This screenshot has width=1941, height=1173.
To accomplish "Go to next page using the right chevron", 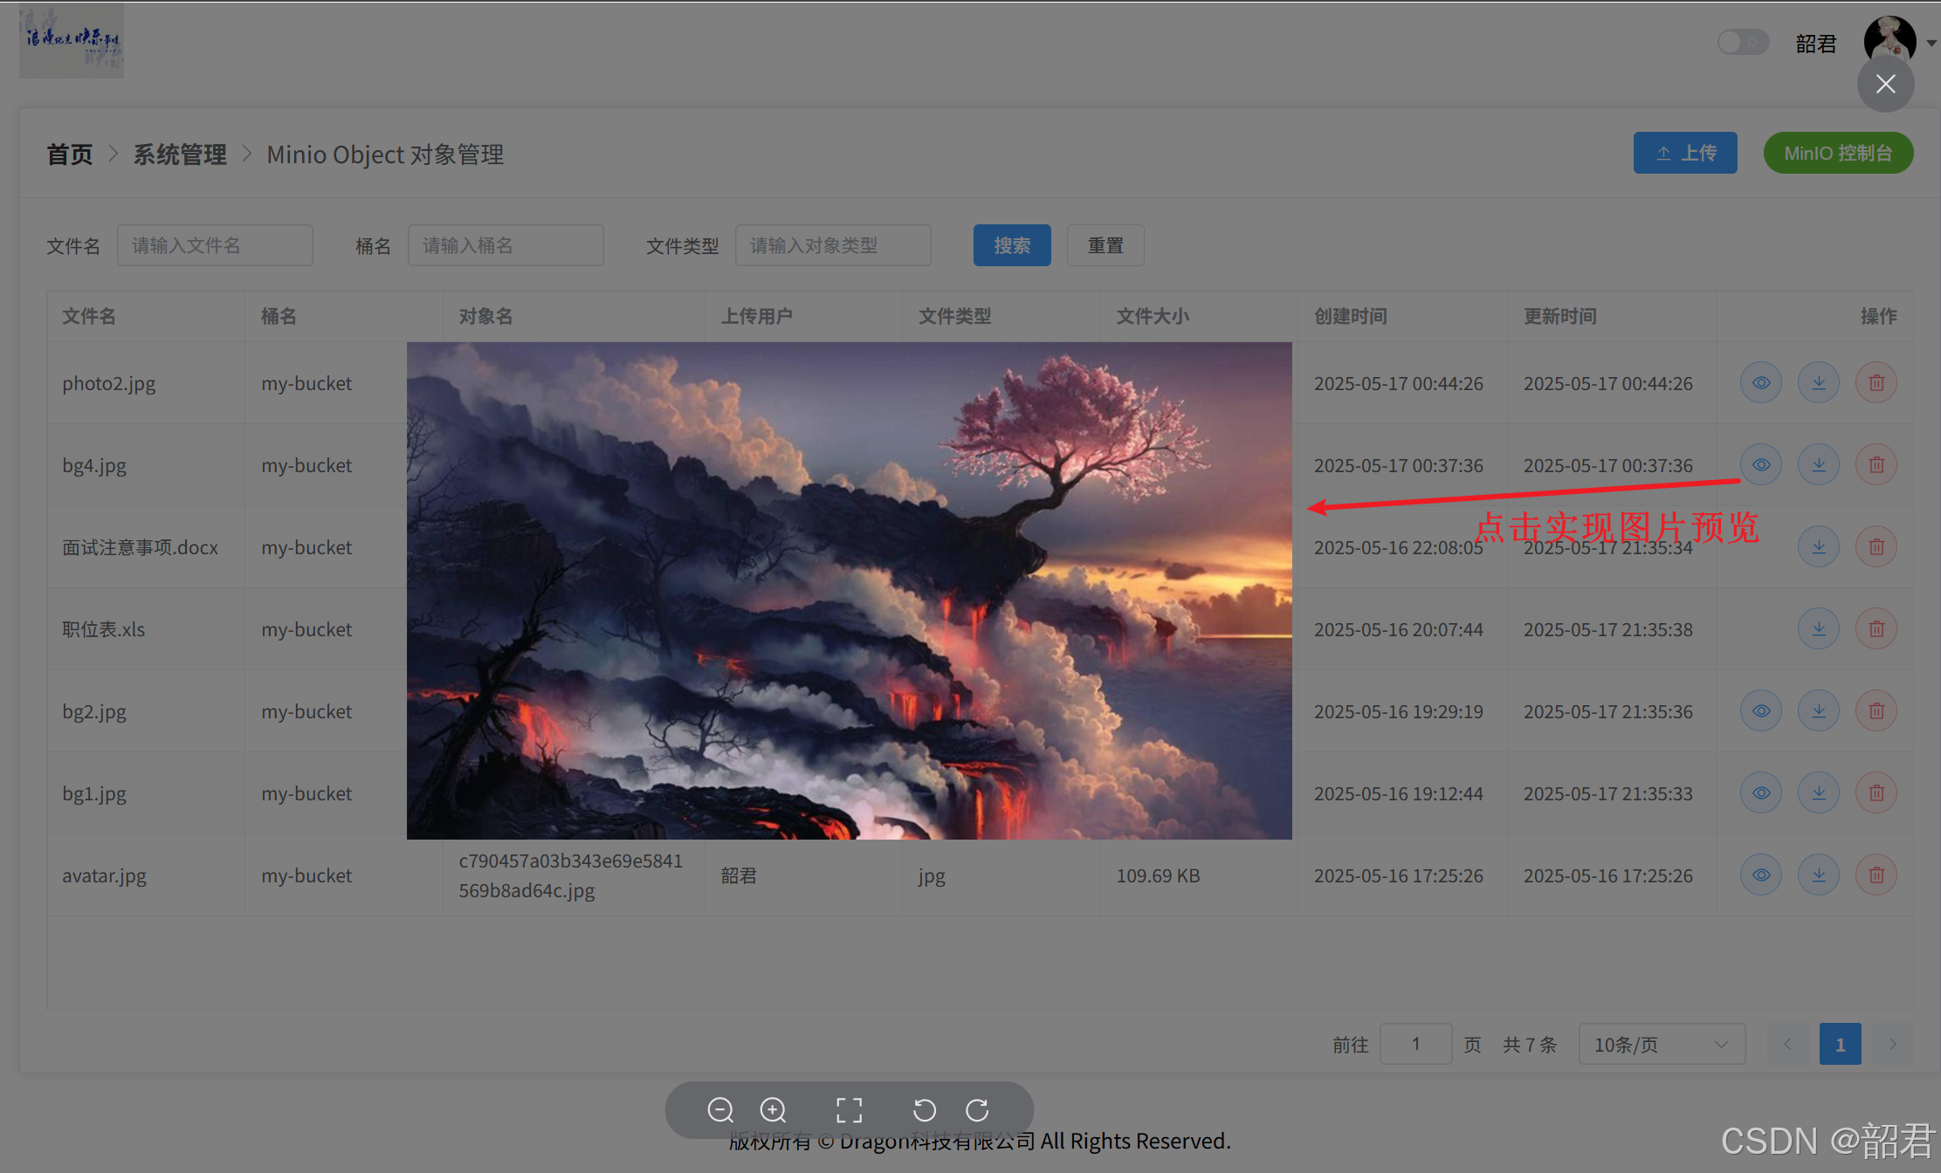I will coord(1892,1045).
